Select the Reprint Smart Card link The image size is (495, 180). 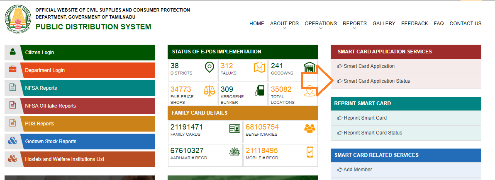pyautogui.click(x=365, y=118)
